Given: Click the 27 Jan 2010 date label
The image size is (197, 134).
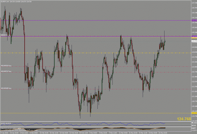Looking at the screenshot, I should pos(4,133).
